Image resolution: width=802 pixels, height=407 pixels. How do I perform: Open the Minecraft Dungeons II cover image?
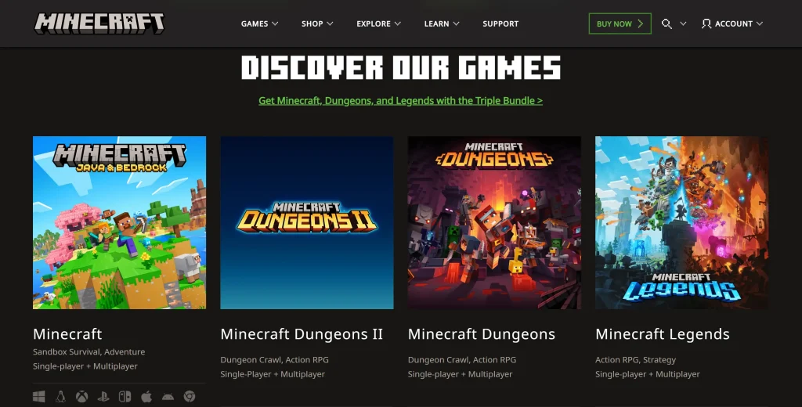[x=307, y=222]
